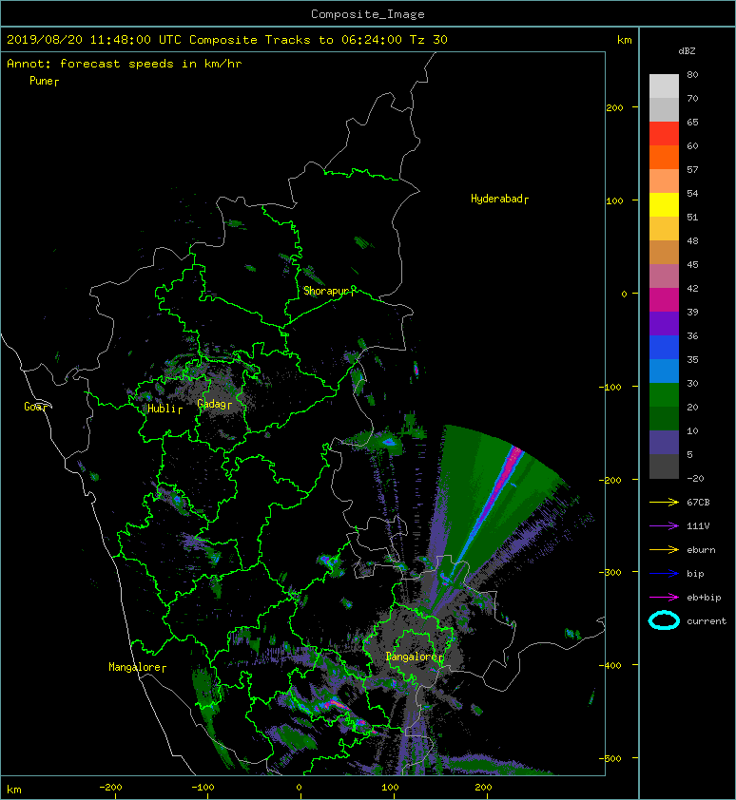Click the -300 tick on the vertical axis

click(610, 573)
